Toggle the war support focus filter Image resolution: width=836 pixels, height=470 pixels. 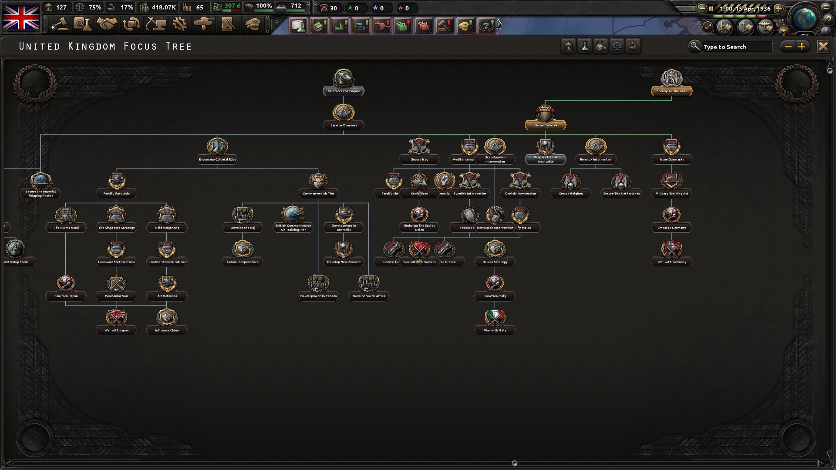click(x=633, y=46)
